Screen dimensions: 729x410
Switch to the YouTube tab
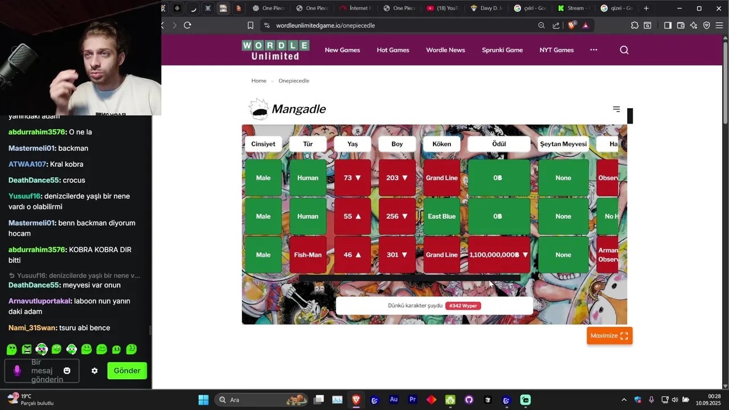click(x=443, y=9)
